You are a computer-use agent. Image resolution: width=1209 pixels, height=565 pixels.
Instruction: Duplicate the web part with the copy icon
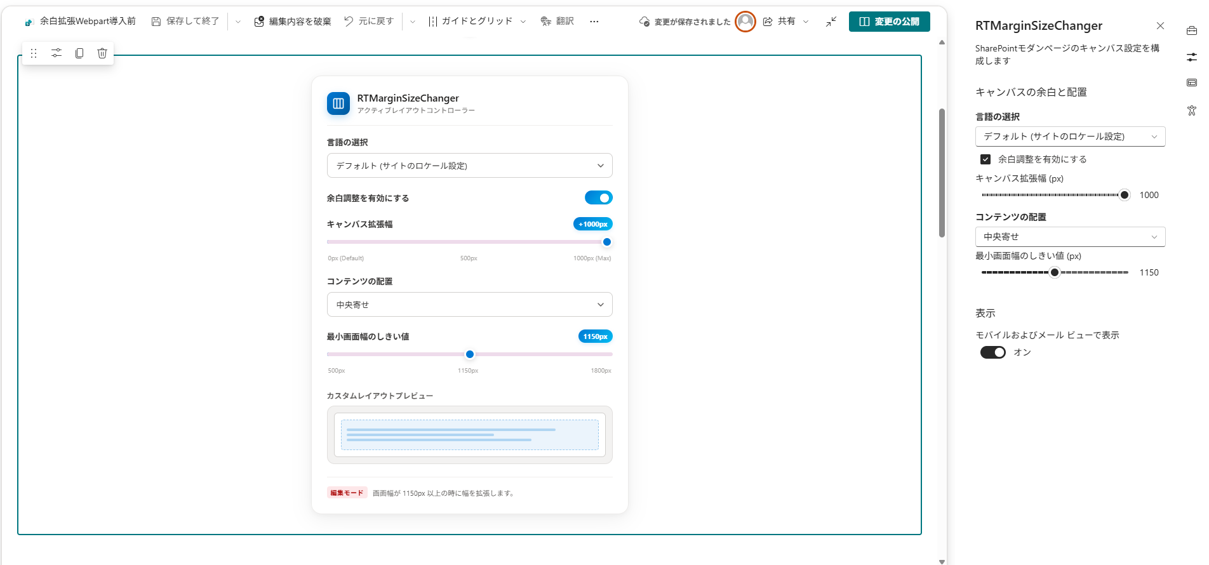[x=79, y=53]
